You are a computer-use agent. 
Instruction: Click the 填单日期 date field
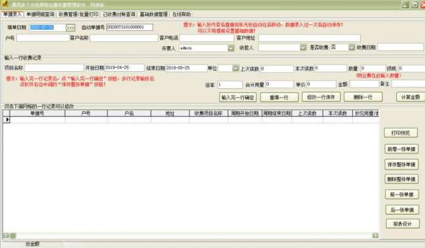click(x=47, y=27)
